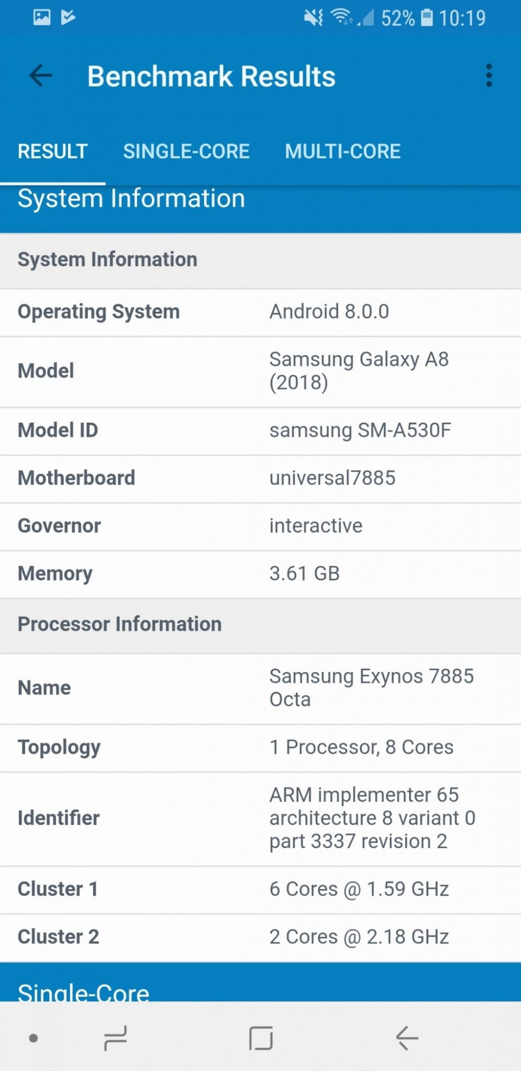Tap the muted sound status icon

[x=313, y=18]
